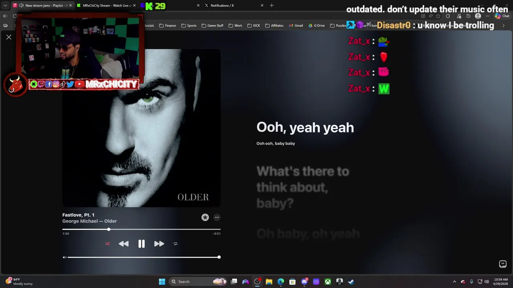The width and height of the screenshot is (513, 288).
Task: Open Task View on the taskbar
Action: pyautogui.click(x=234, y=282)
